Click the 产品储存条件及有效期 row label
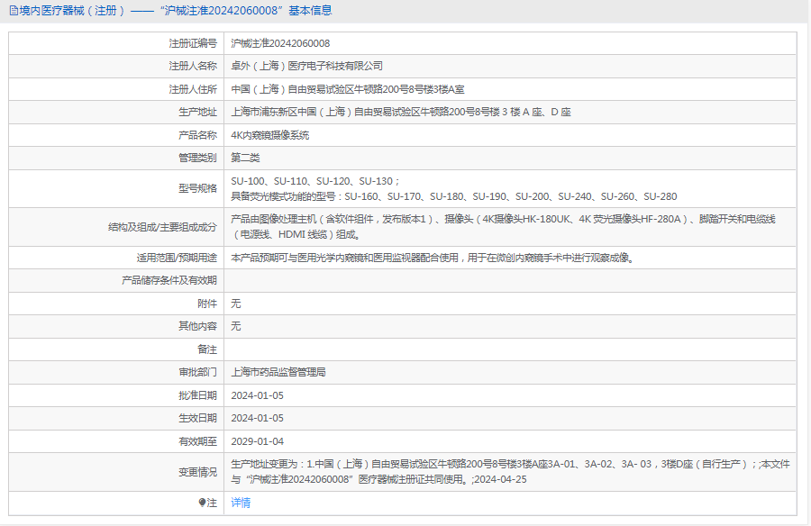This screenshot has width=811, height=526. point(169,280)
